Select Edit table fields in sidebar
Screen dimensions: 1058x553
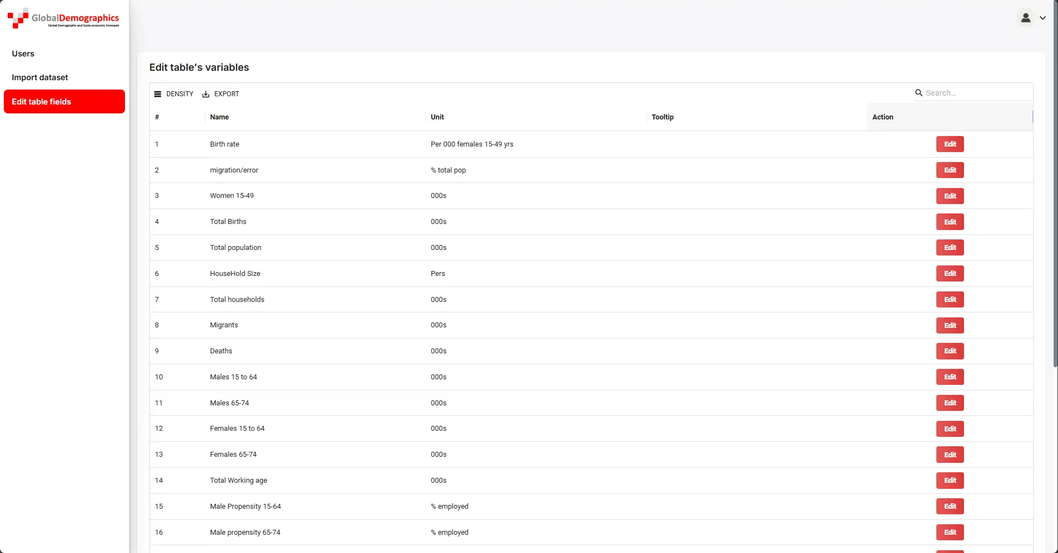64,102
